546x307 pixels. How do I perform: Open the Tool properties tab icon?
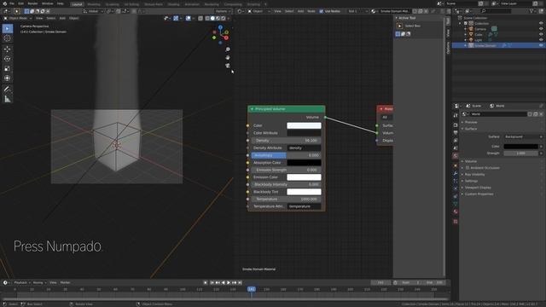click(456, 115)
